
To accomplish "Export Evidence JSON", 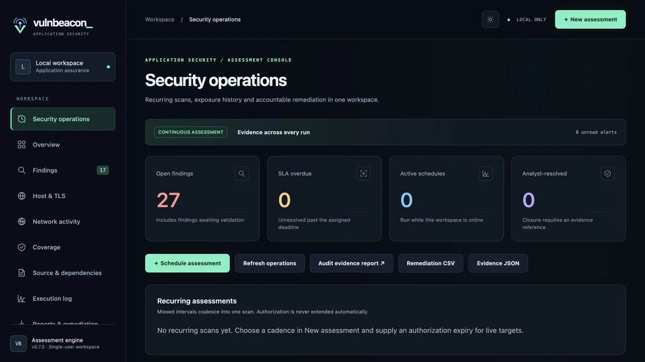I will pyautogui.click(x=498, y=263).
